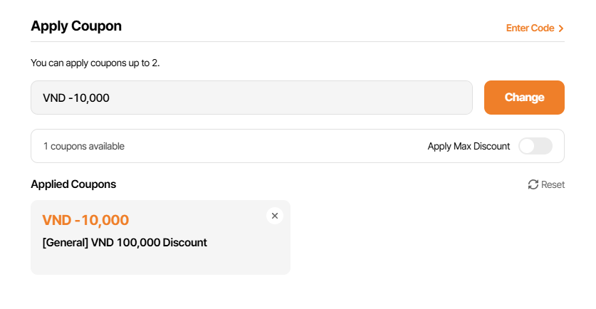Open the Enter Code link

point(530,28)
